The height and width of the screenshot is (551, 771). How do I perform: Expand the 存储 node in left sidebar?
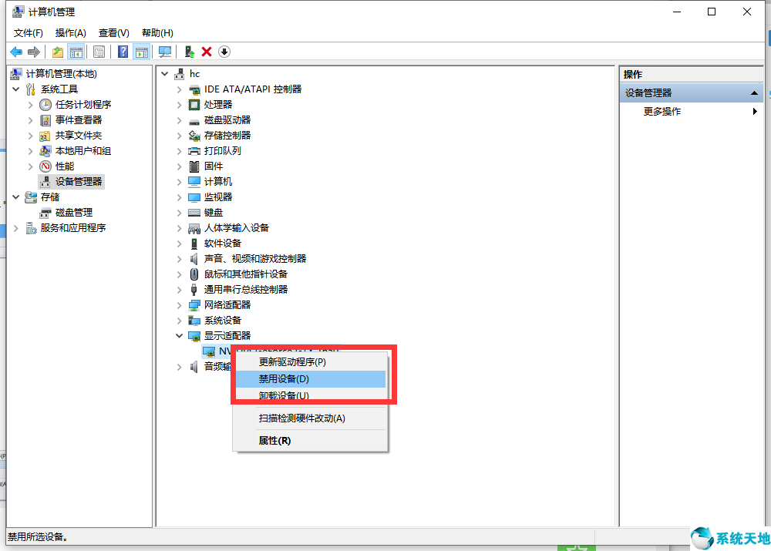click(15, 197)
